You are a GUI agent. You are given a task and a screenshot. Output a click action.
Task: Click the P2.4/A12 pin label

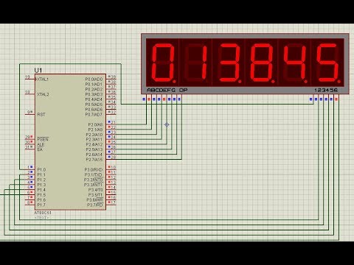94,144
